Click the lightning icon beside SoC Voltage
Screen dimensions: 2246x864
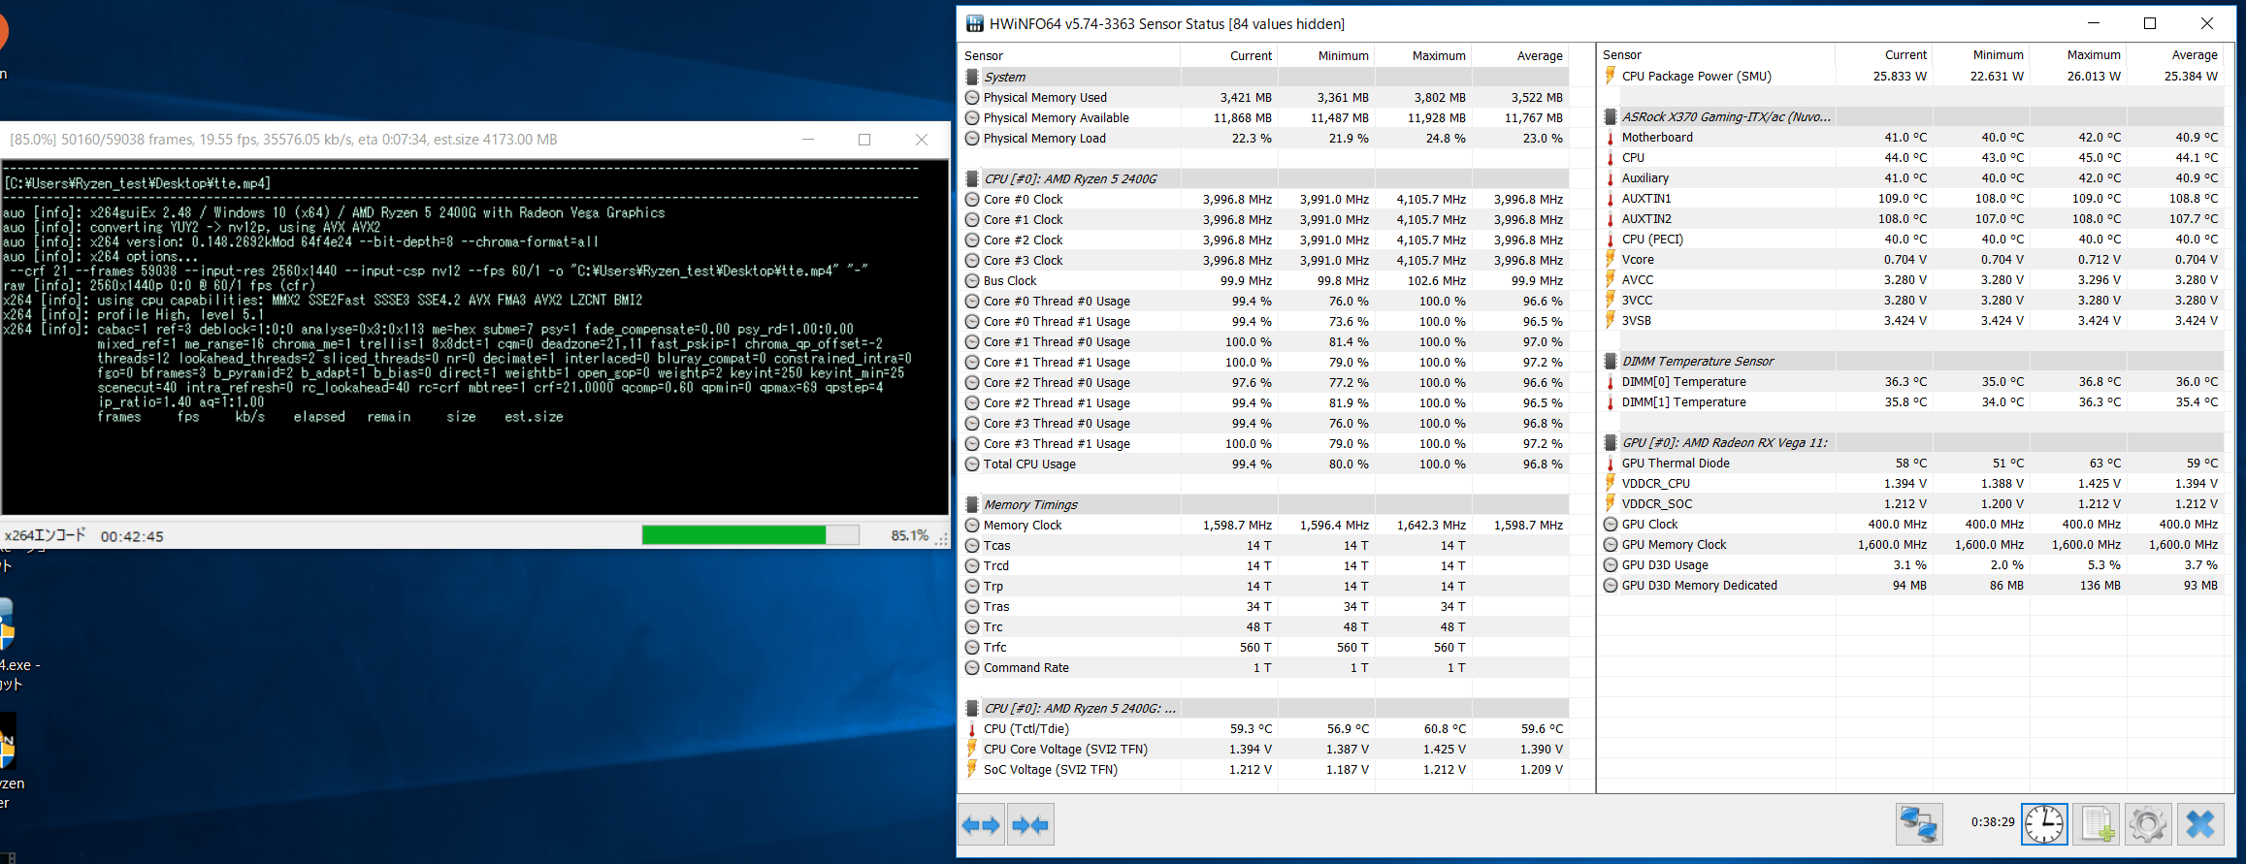(972, 769)
